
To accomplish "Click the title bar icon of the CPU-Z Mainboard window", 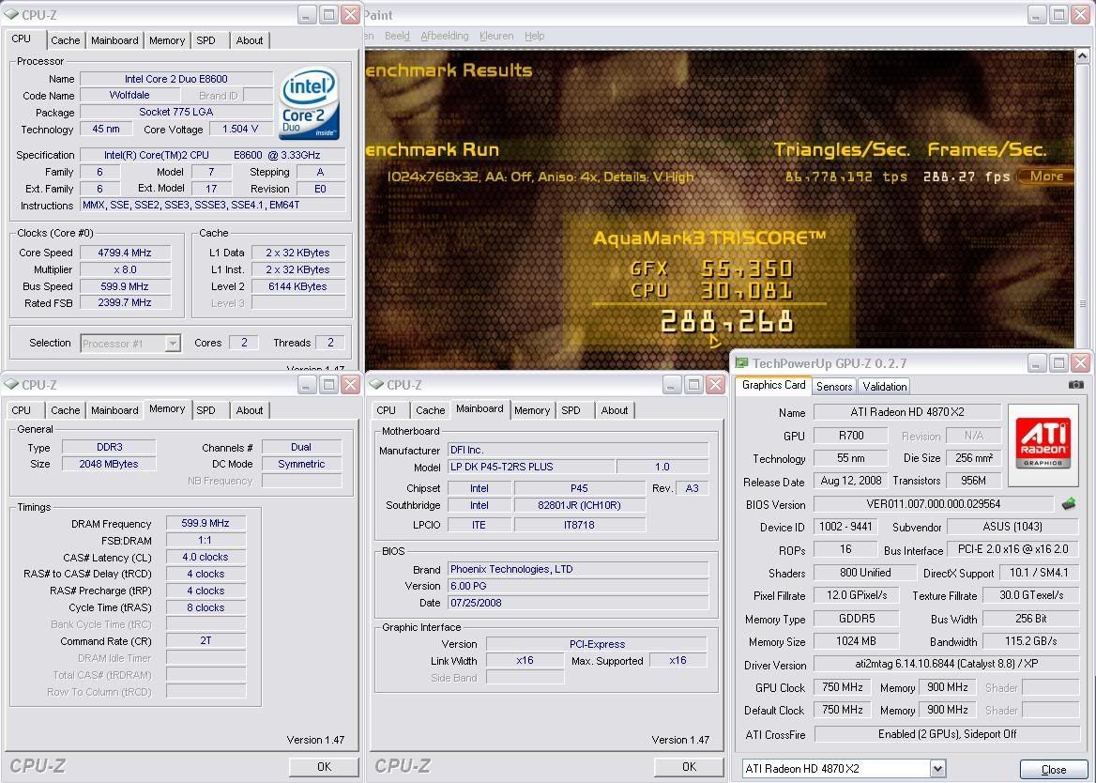I will pos(376,385).
